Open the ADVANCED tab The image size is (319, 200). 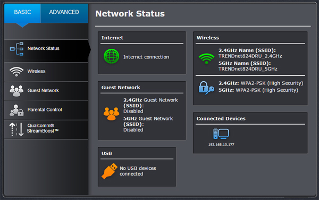tap(64, 13)
